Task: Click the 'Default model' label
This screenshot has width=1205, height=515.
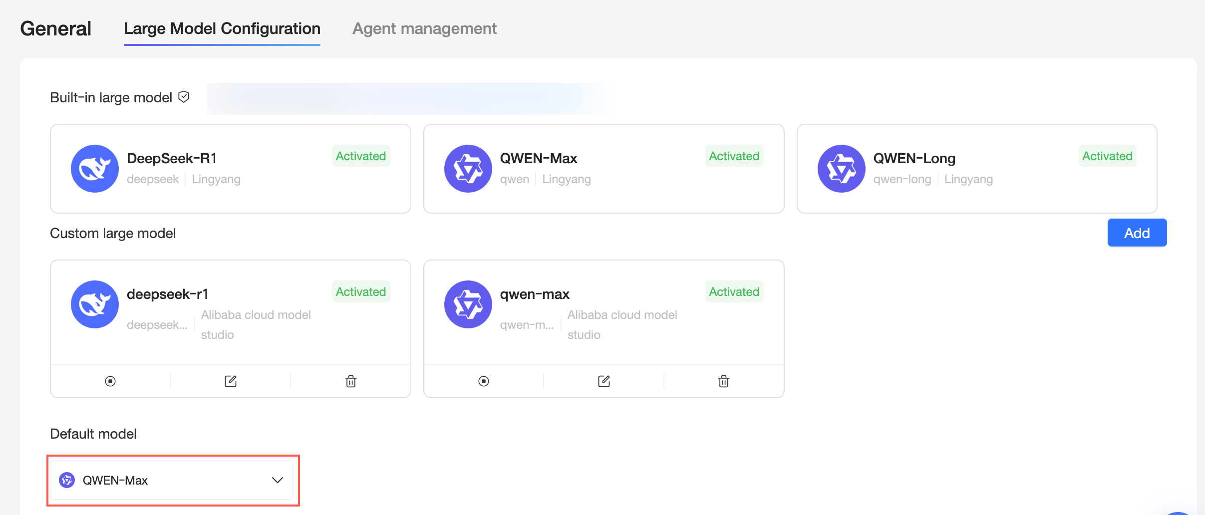Action: tap(93, 434)
